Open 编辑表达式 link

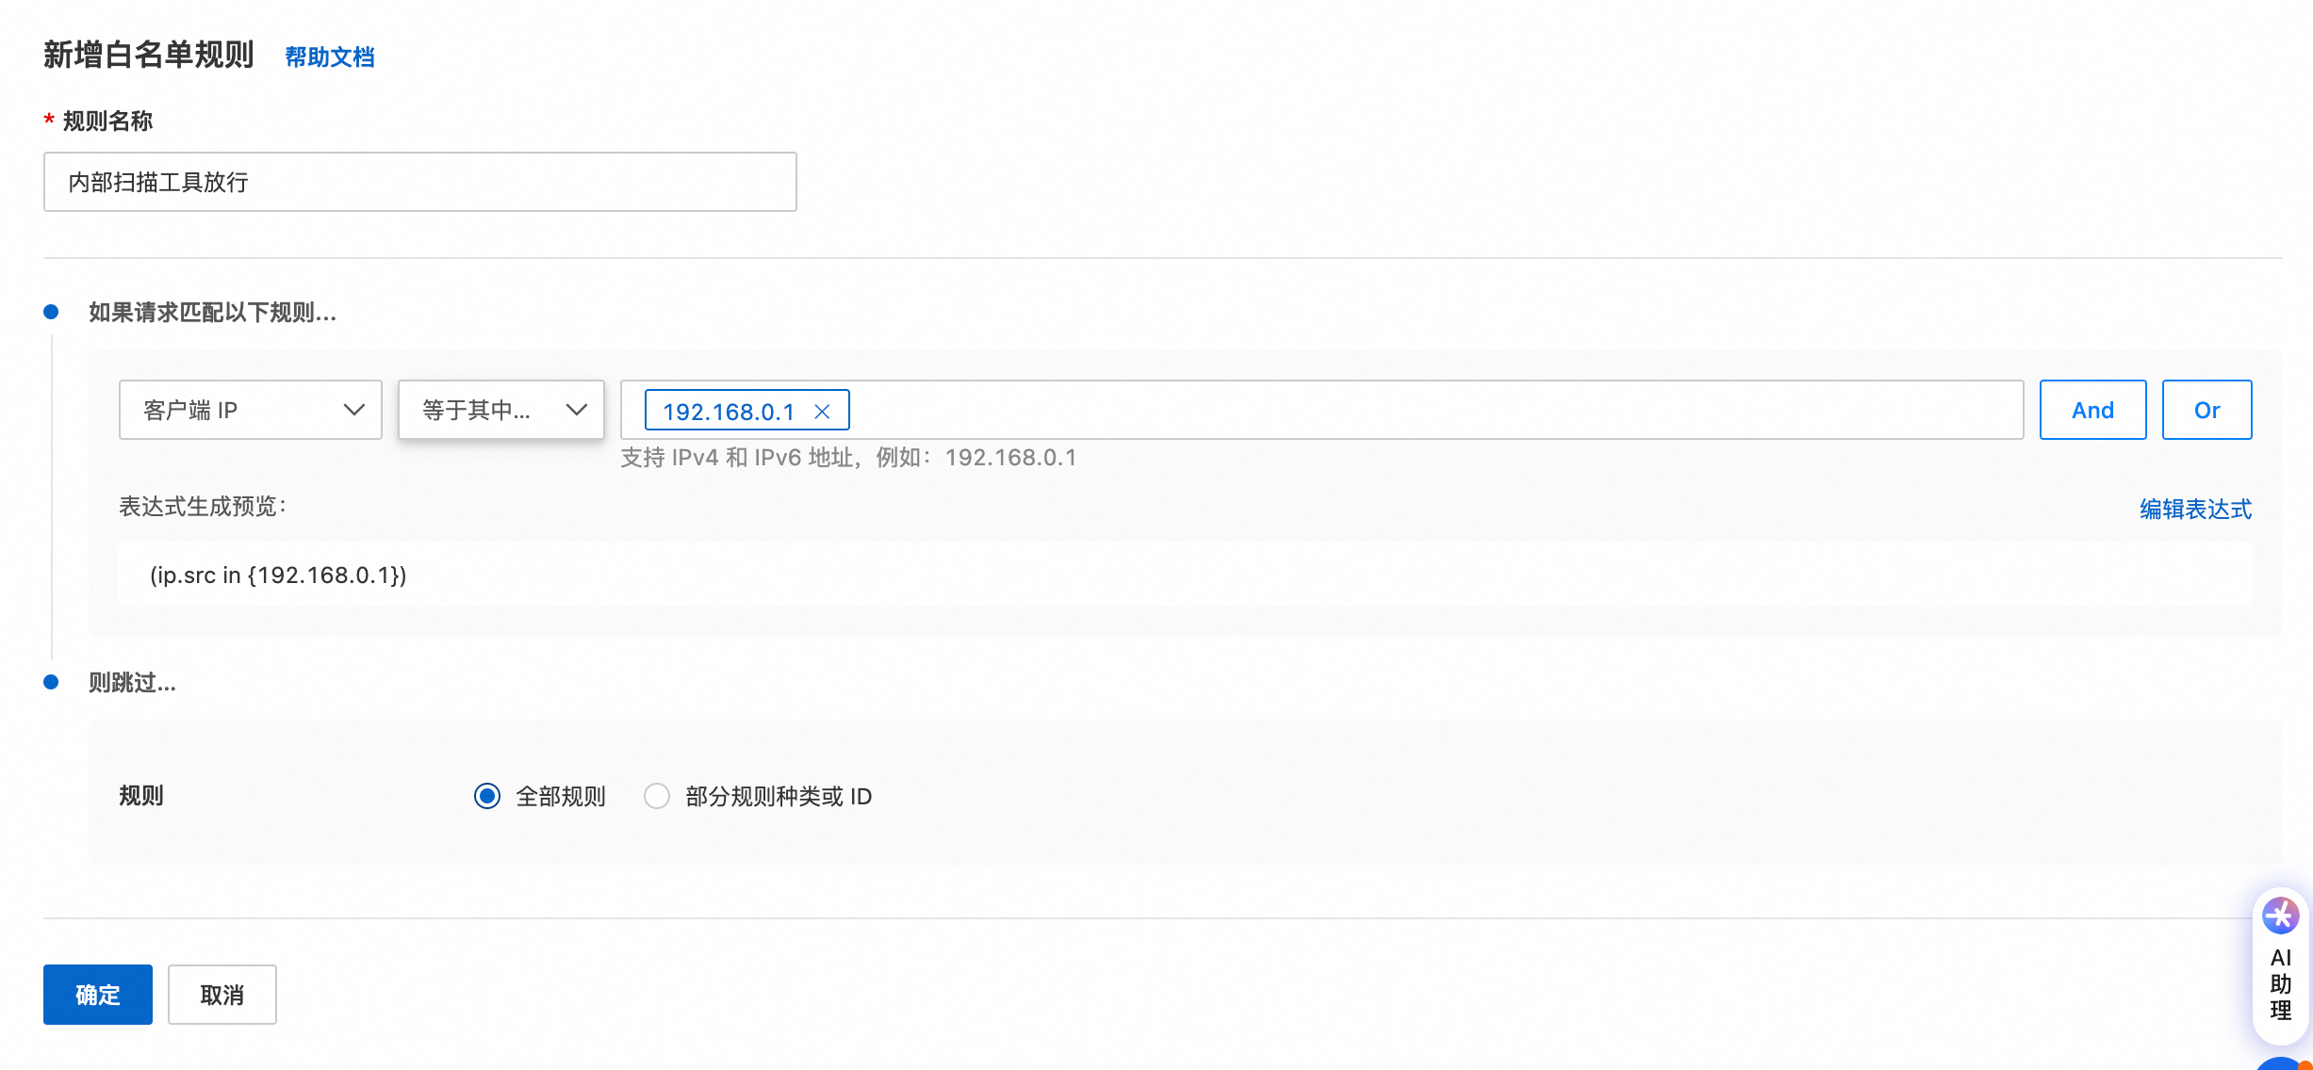pos(2195,510)
